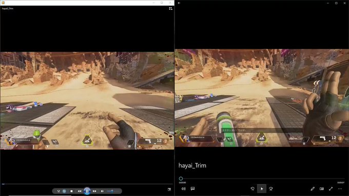Maximize the Windows Media Player window
This screenshot has width=349, height=196.
click(162, 3)
